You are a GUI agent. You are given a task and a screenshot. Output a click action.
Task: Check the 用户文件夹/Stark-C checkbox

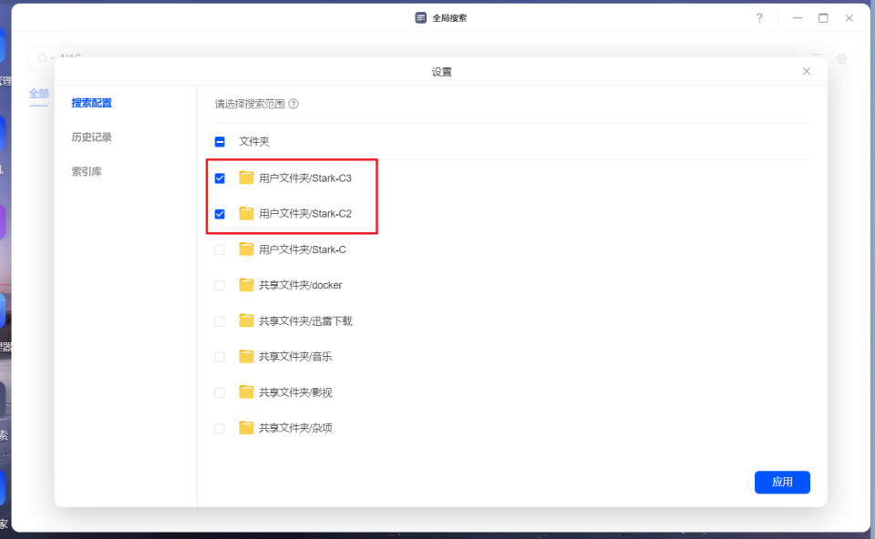220,249
